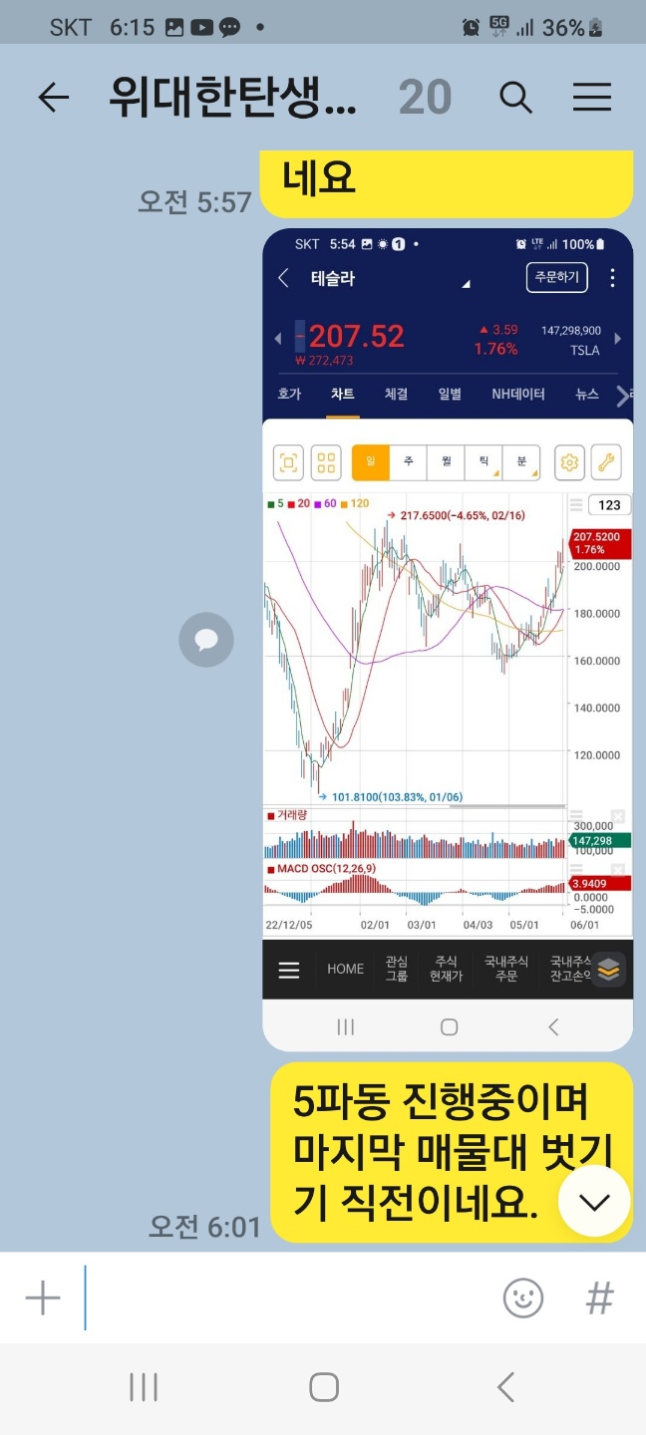Open the chat room hamburger menu
Viewport: 646px width, 1435px height.
click(592, 98)
